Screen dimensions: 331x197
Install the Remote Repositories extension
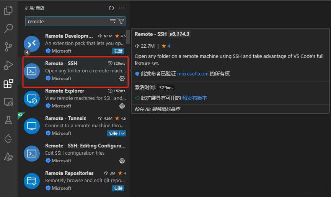(118, 188)
